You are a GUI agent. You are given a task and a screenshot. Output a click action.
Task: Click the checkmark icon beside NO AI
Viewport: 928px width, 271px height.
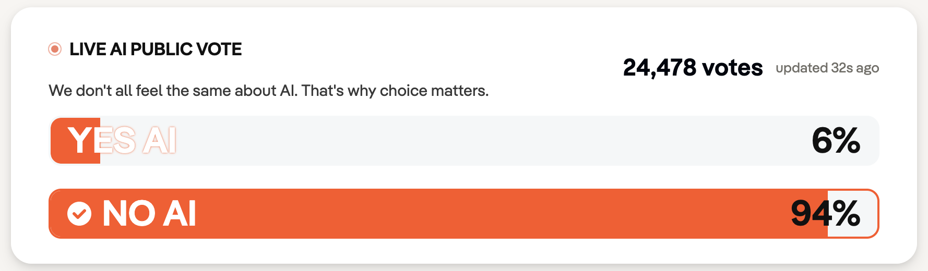click(79, 214)
